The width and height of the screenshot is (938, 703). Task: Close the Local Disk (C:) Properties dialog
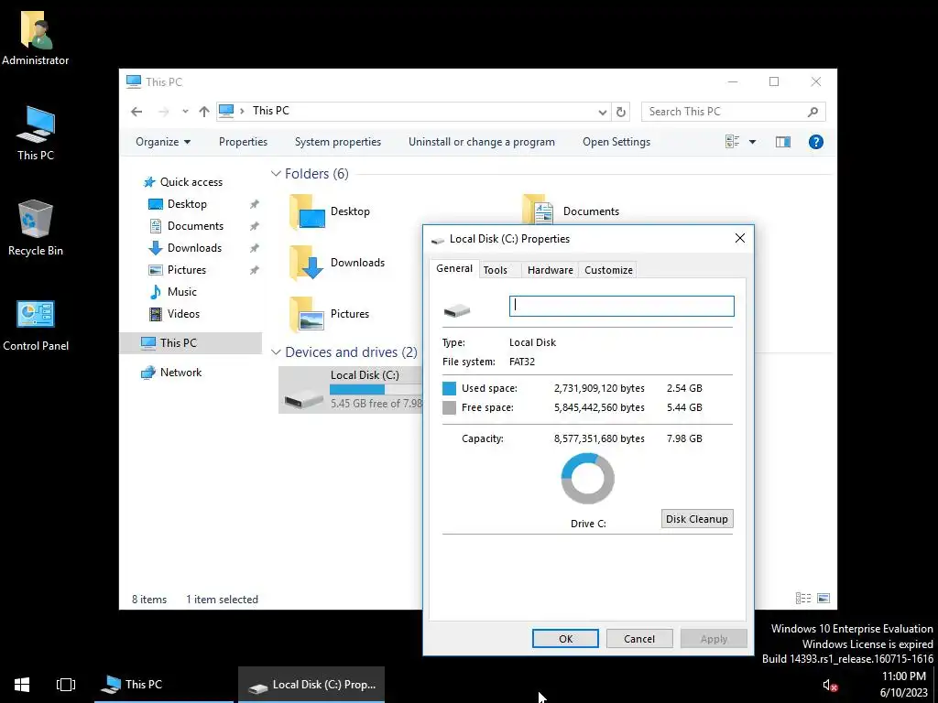(x=739, y=239)
